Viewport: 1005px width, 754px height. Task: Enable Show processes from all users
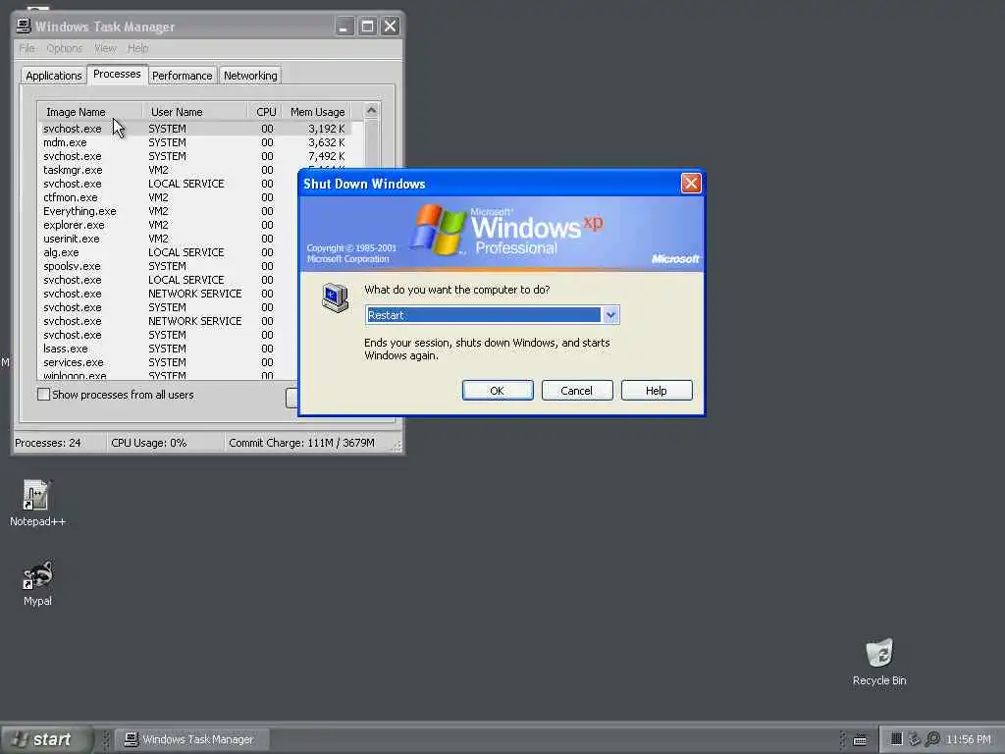click(43, 395)
